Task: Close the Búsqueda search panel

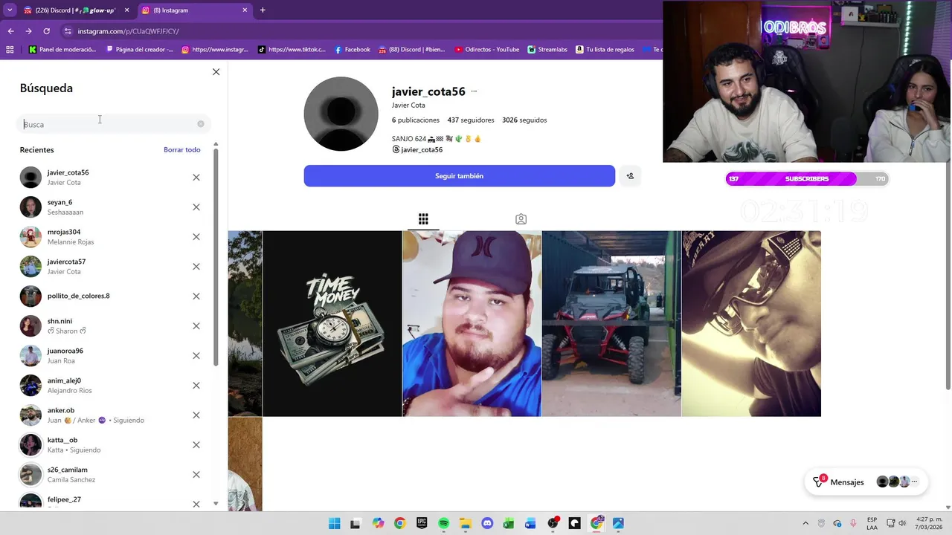Action: 216,72
